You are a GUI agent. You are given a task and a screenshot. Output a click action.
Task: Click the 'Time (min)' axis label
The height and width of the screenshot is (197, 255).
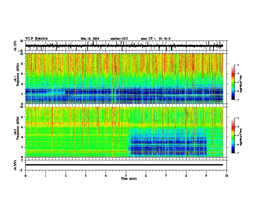coord(129,179)
